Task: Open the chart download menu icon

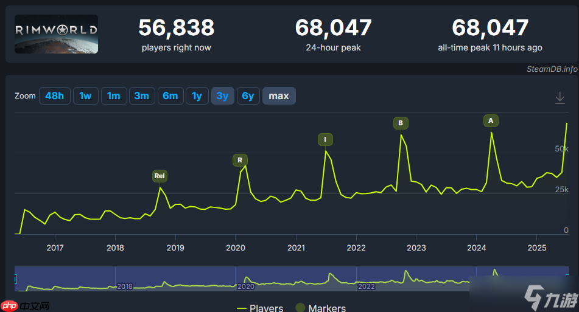Action: click(x=560, y=98)
